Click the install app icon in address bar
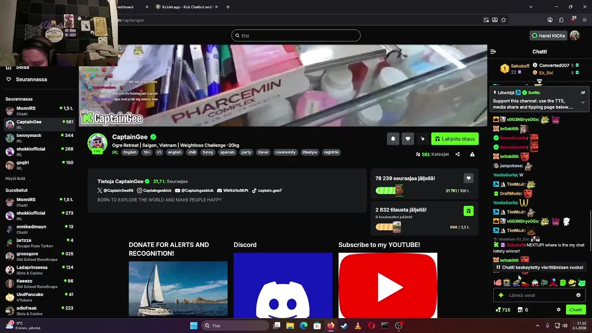Image resolution: width=592 pixels, height=333 pixels. [x=495, y=20]
